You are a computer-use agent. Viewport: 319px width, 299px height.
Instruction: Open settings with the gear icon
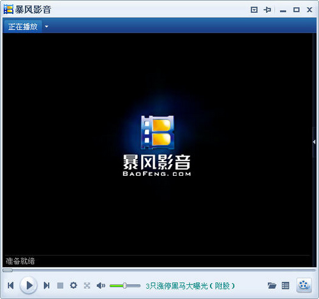click(73, 286)
